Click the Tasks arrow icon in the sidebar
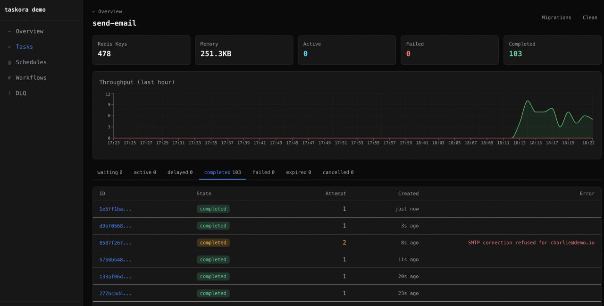Viewport: 604px width, 306px height. 8,47
